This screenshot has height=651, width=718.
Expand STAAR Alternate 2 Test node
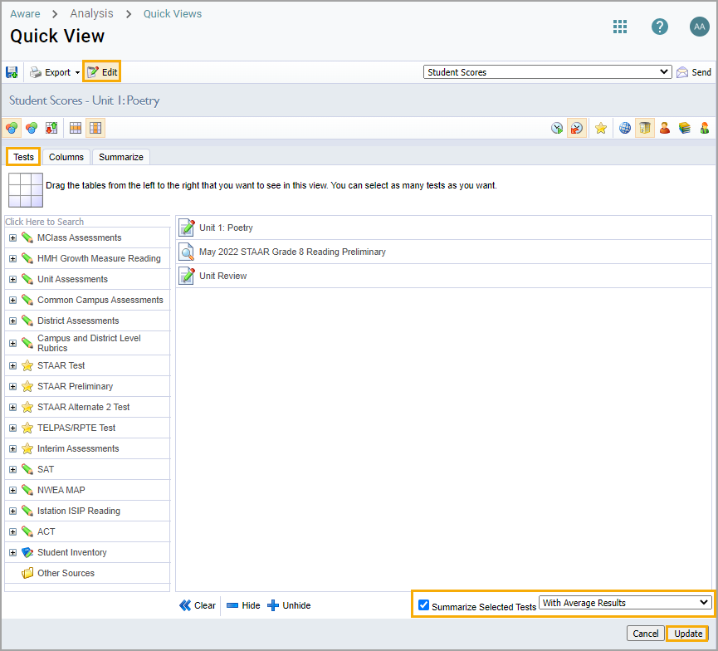[x=12, y=407]
